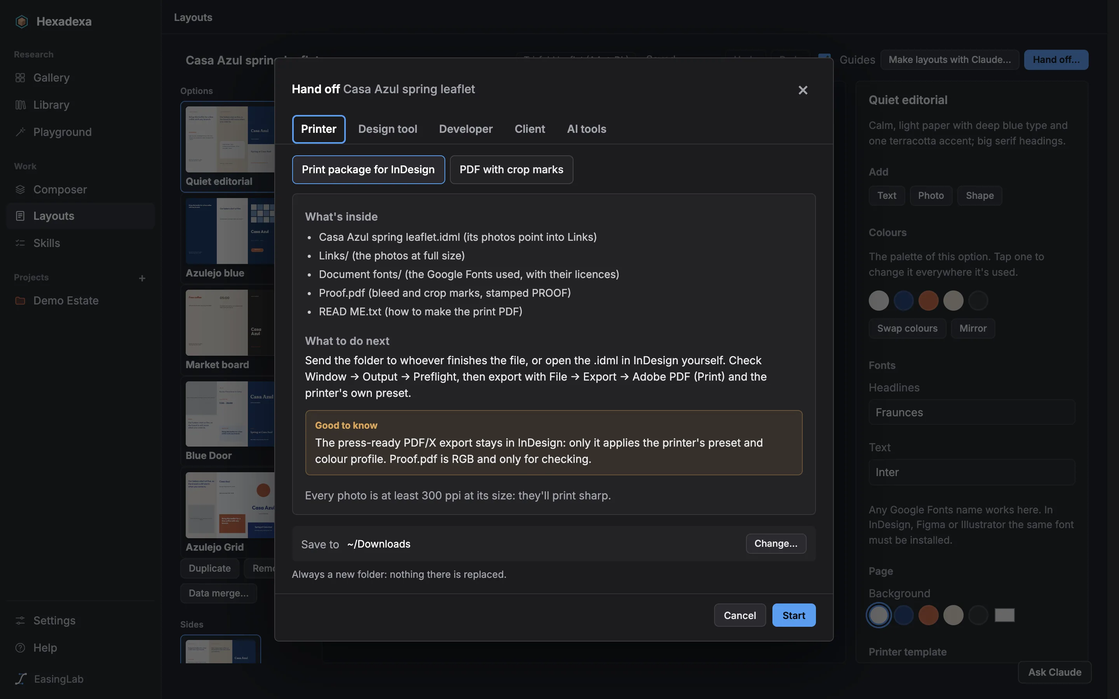Add a Shape element

coord(980,196)
